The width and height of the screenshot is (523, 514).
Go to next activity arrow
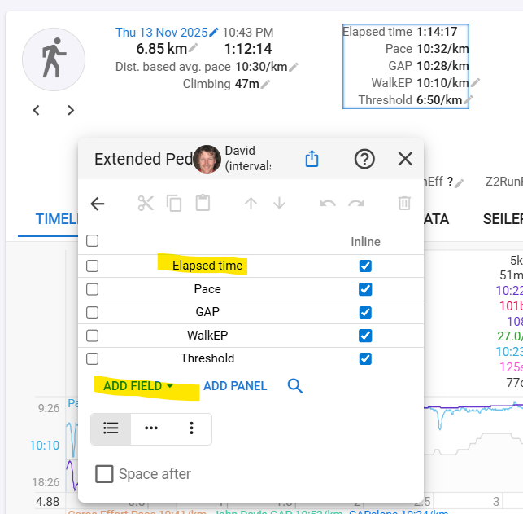pos(71,110)
